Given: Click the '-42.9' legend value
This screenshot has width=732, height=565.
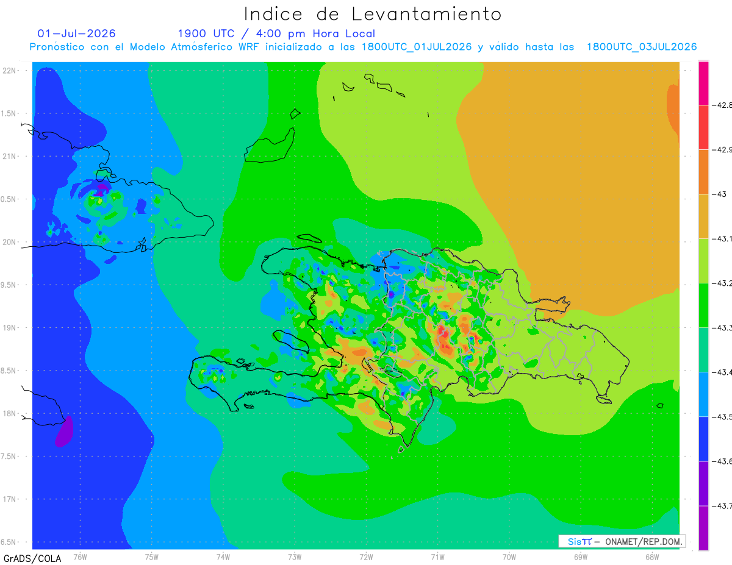Looking at the screenshot, I should pyautogui.click(x=722, y=150).
